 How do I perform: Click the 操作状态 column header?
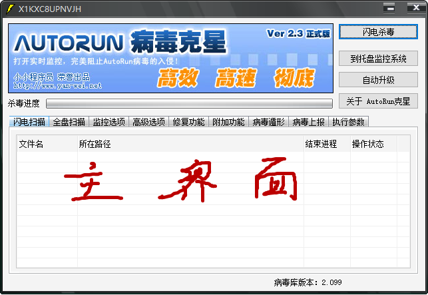(x=373, y=144)
